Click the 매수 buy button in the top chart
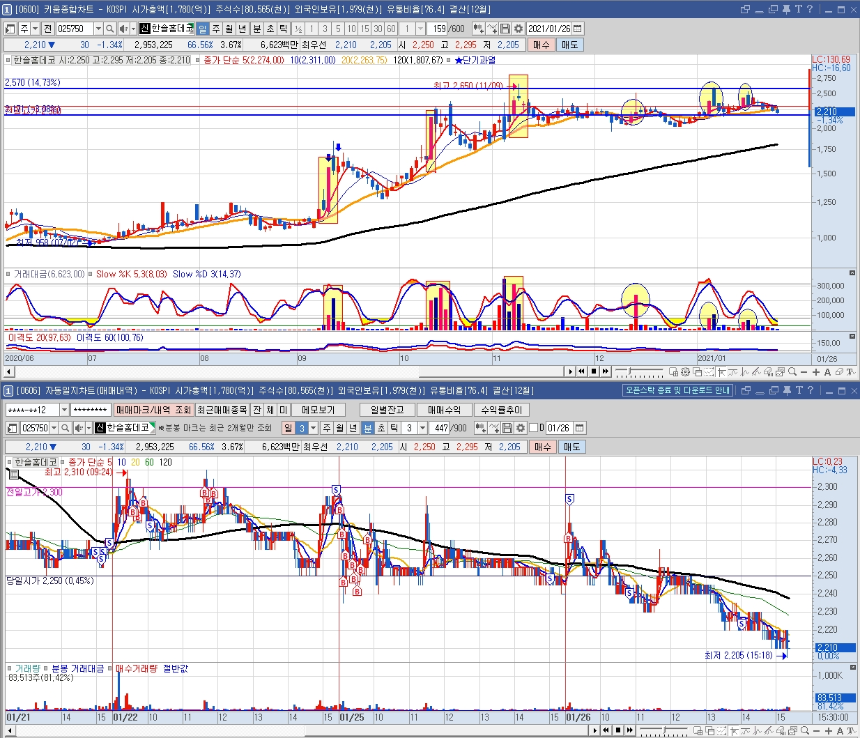Image resolution: width=860 pixels, height=738 pixels. pos(541,45)
